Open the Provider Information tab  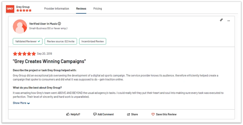[x=57, y=9]
